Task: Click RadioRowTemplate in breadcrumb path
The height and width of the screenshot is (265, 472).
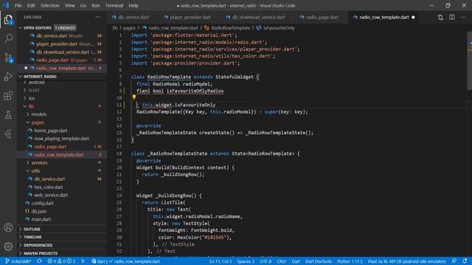Action: (x=230, y=28)
